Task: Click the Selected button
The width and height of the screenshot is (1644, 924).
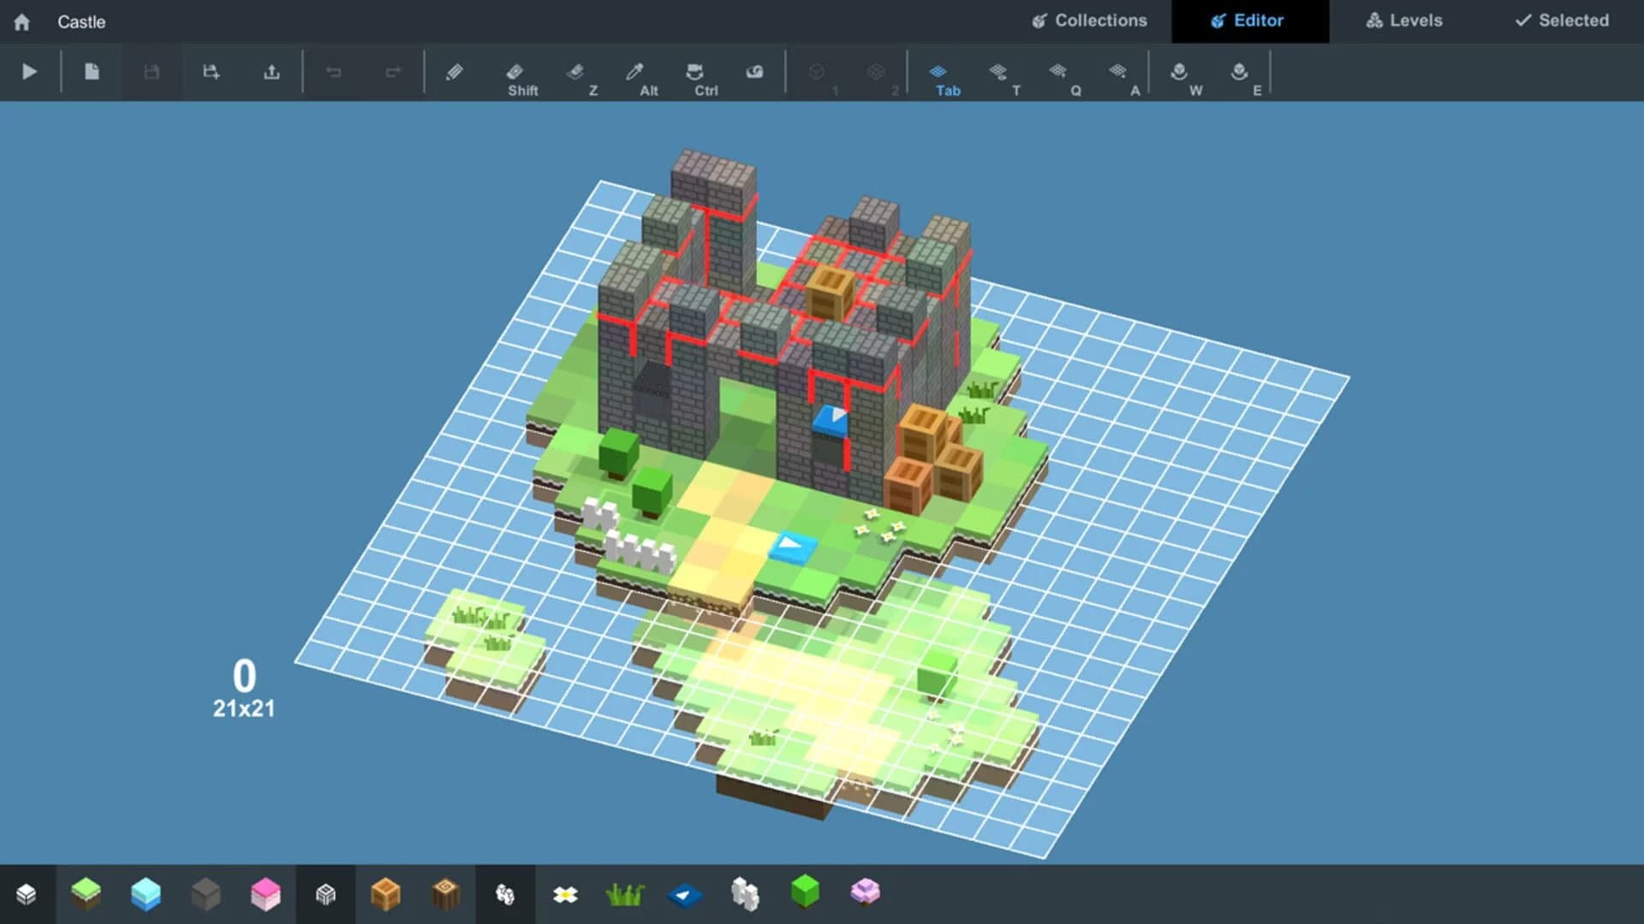Action: coord(1562,21)
